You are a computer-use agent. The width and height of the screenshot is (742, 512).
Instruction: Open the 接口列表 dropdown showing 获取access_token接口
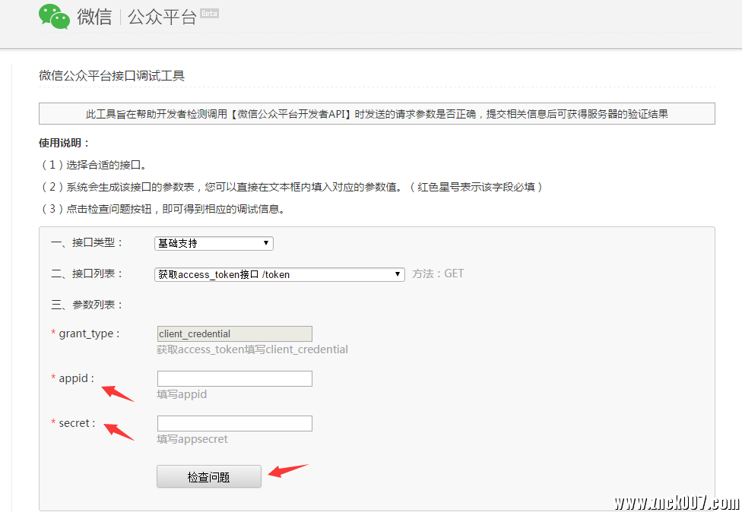[x=280, y=274]
